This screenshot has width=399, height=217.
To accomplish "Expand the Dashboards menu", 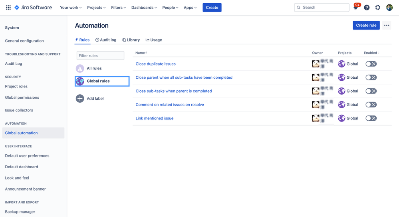I will point(144,7).
